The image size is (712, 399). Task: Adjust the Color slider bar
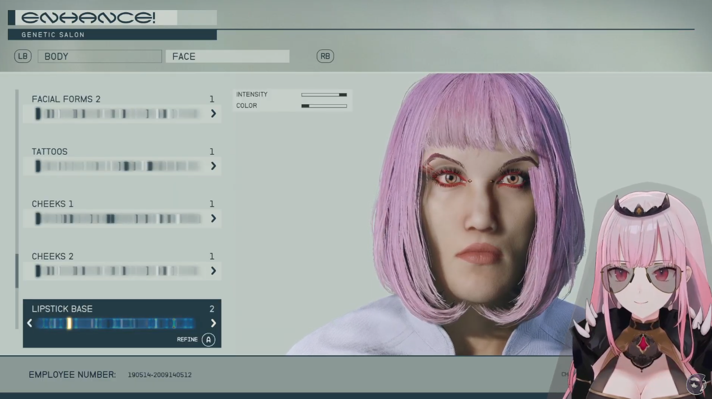tap(323, 106)
